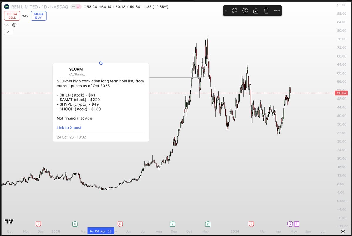Click the '$IREN (stock) - $61' line

[x=76, y=95]
